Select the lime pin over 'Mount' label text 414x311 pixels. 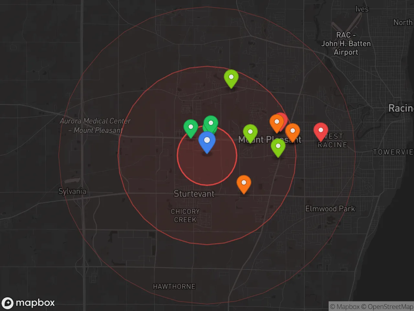coord(250,132)
